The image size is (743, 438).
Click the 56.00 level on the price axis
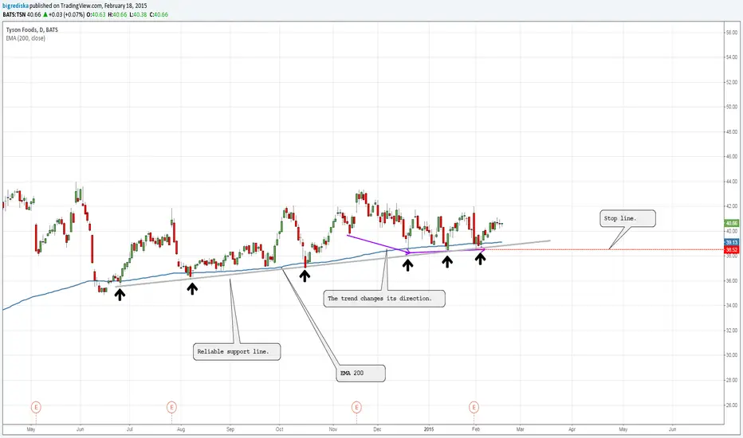coord(731,33)
